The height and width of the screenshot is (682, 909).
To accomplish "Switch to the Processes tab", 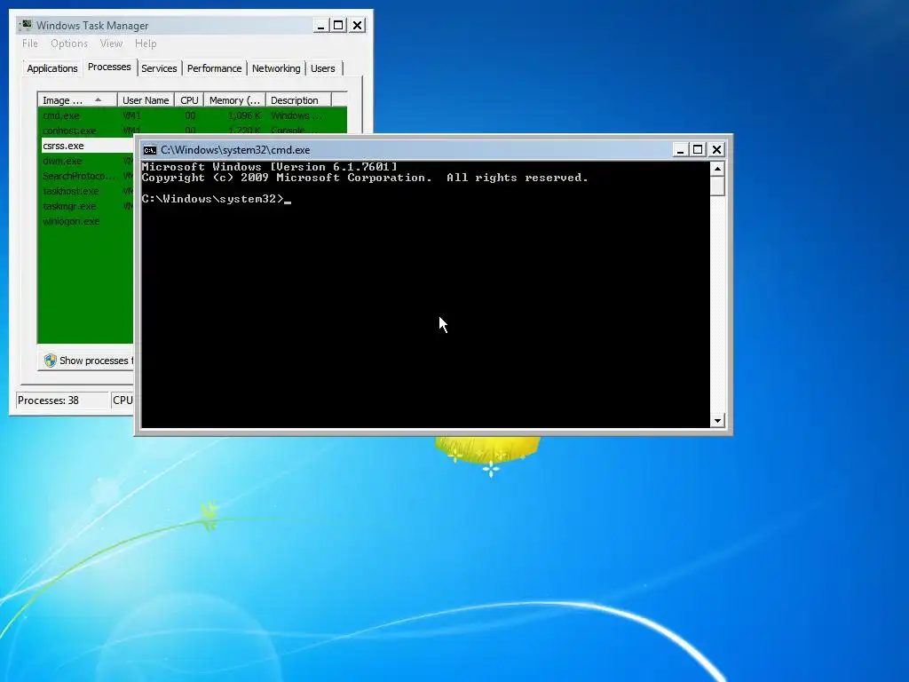I will (109, 67).
